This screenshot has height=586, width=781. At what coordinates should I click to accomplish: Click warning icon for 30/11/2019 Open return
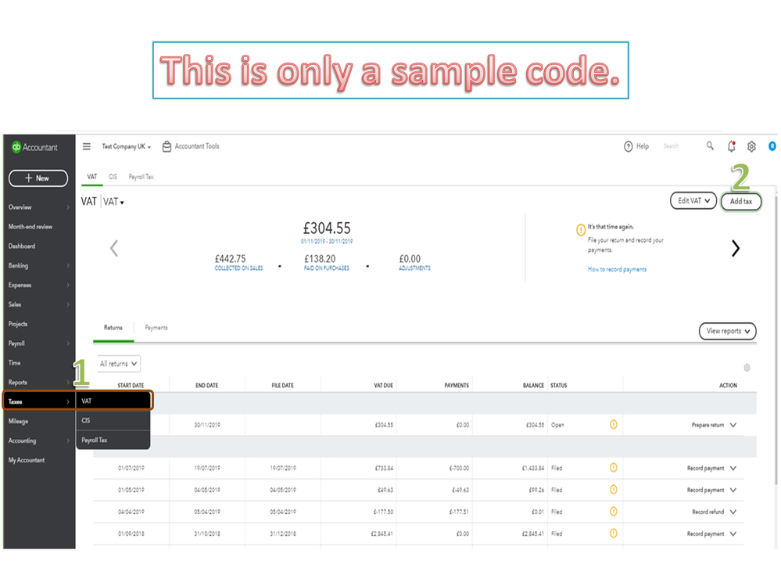614,425
